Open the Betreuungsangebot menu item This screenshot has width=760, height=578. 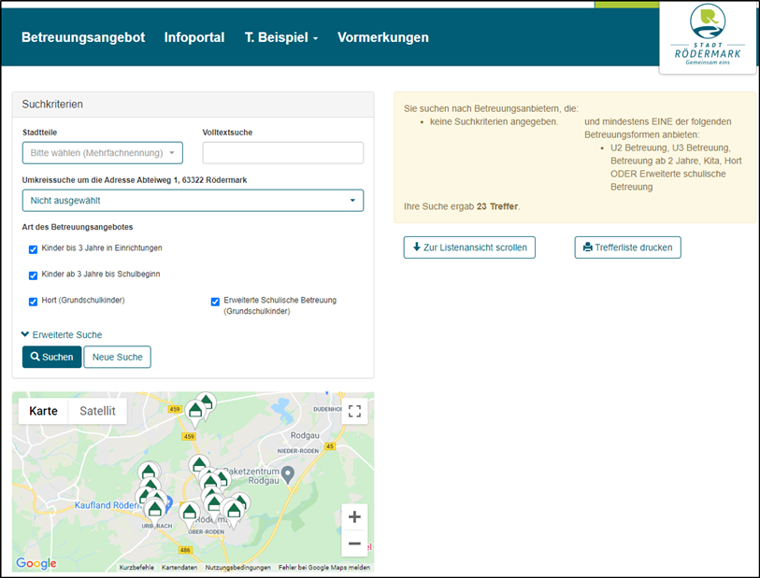point(83,37)
